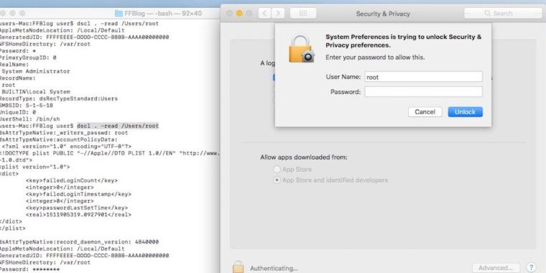Click the padlock icon in the unlock dialog
Screen dimensions: 546x273
click(x=301, y=48)
